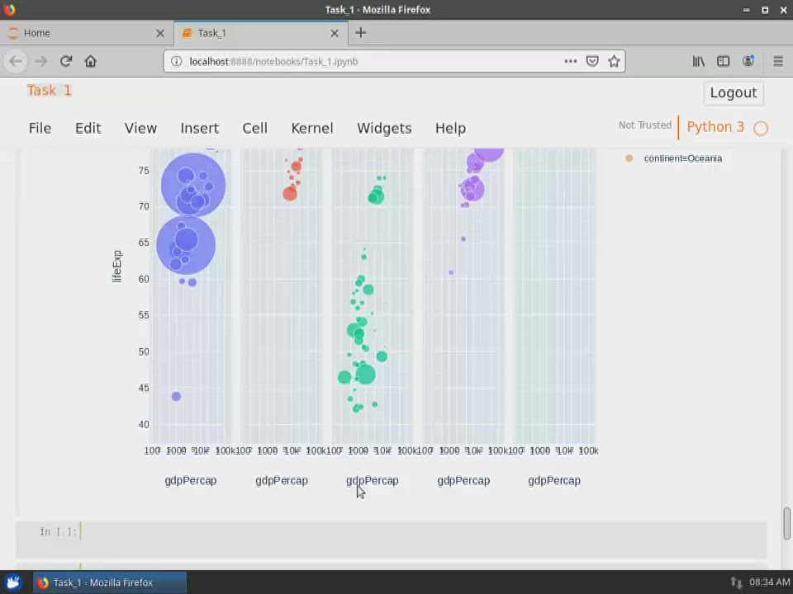The height and width of the screenshot is (594, 793).
Task: Open the Kernel menu
Action: click(311, 128)
